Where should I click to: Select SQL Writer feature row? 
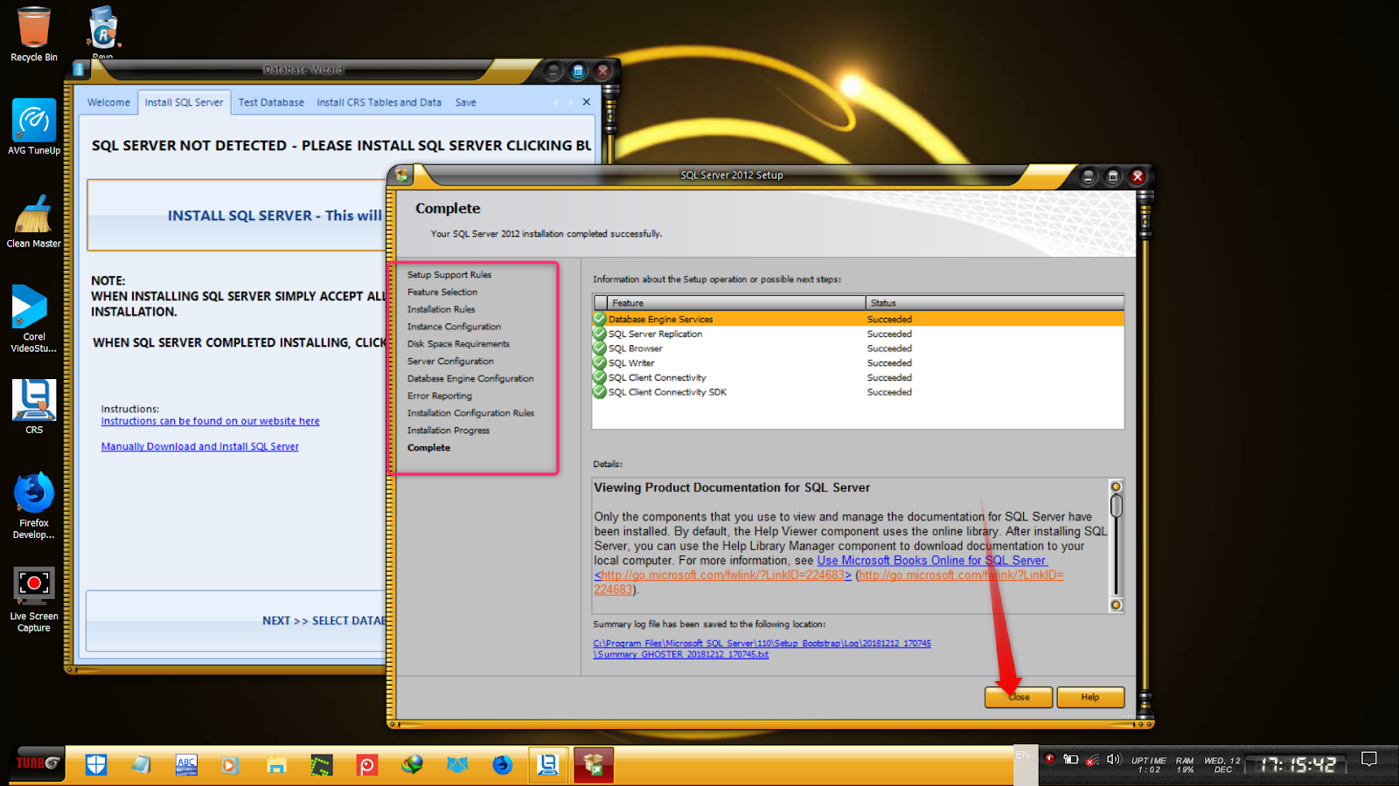pyautogui.click(x=858, y=363)
